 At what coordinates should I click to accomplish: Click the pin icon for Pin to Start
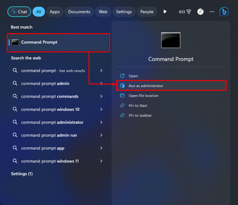click(122, 105)
